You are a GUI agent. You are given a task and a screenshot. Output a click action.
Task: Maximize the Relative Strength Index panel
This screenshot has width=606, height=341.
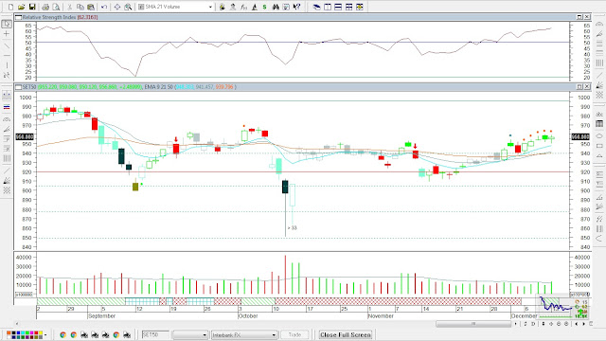pyautogui.click(x=579, y=17)
